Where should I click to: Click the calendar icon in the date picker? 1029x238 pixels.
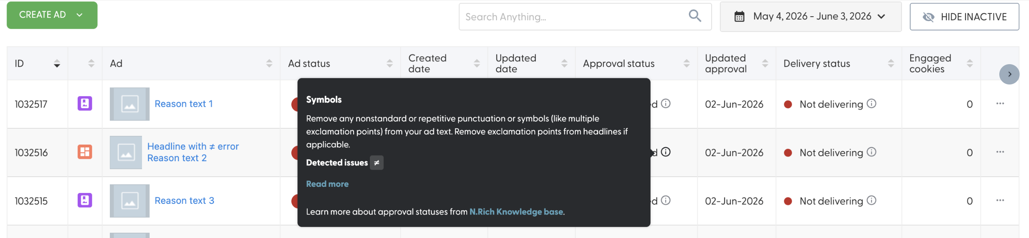739,17
